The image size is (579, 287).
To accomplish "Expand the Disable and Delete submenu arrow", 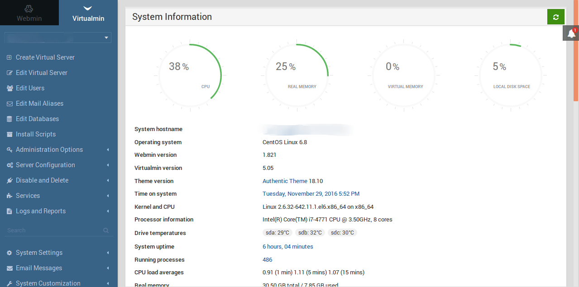I will click(108, 180).
